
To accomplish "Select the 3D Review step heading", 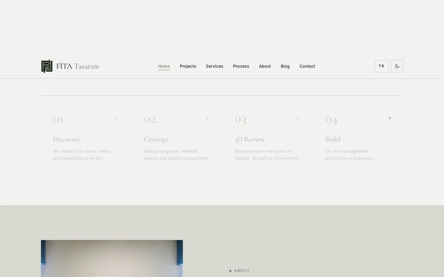I will (x=250, y=139).
